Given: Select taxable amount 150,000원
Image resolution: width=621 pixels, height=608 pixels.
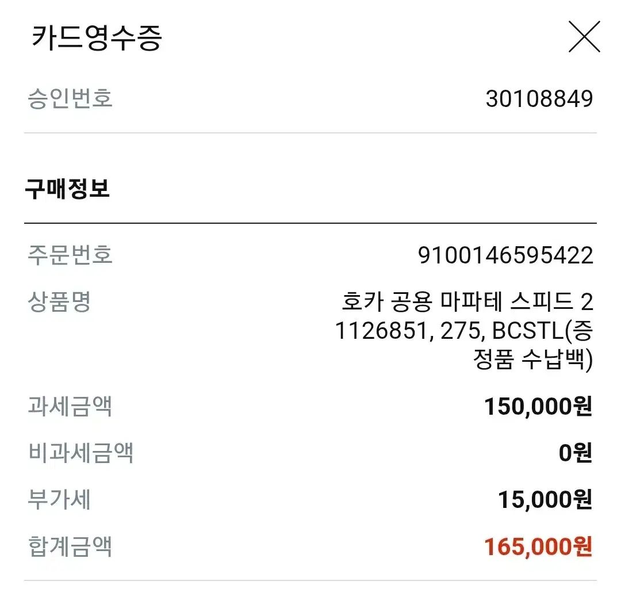Looking at the screenshot, I should (x=538, y=407).
